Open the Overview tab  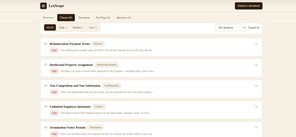click(48, 18)
